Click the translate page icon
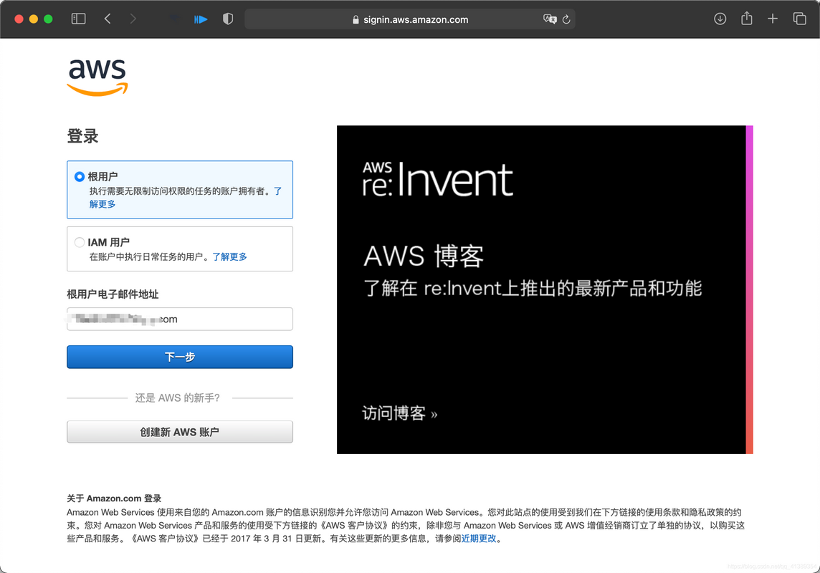 coord(550,19)
